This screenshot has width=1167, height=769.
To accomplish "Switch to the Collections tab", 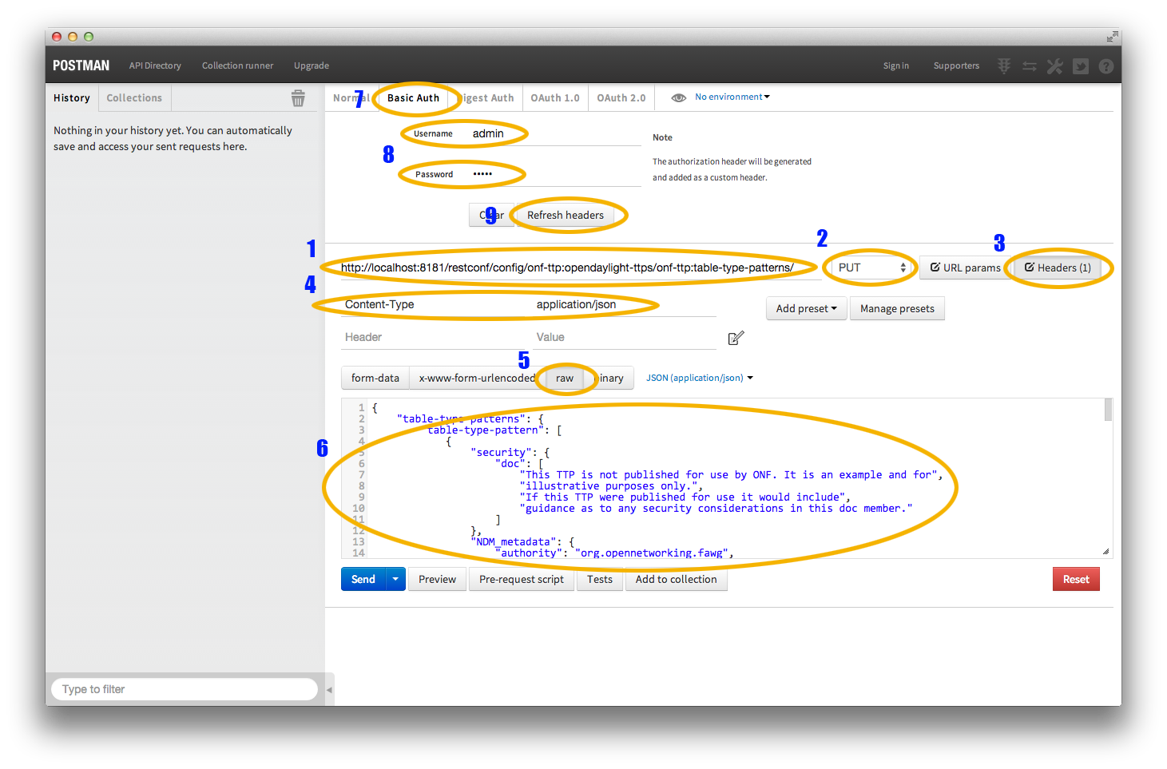I will pos(134,97).
